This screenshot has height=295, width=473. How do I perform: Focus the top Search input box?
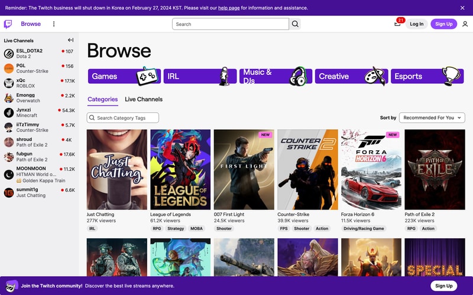coord(231,24)
